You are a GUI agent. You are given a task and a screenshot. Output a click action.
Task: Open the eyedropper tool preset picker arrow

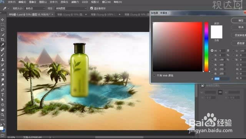8,8
